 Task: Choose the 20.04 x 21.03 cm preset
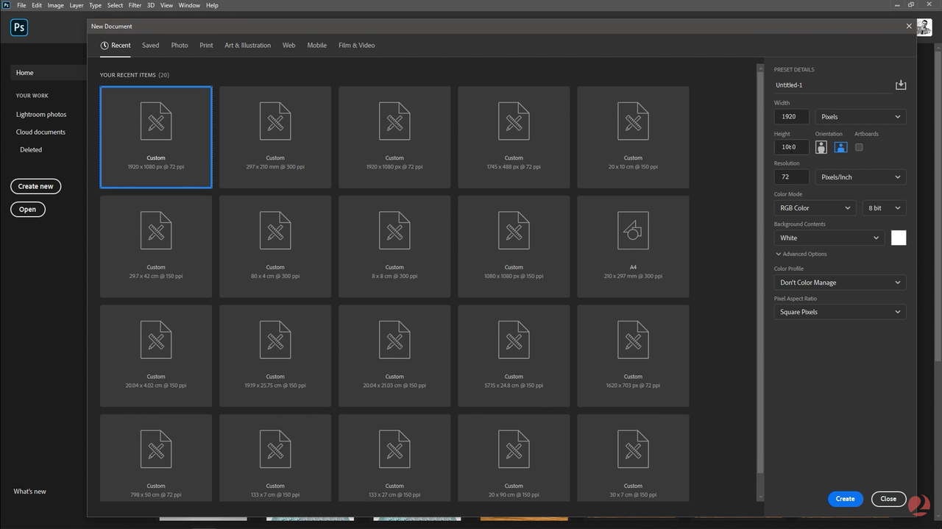click(x=394, y=355)
